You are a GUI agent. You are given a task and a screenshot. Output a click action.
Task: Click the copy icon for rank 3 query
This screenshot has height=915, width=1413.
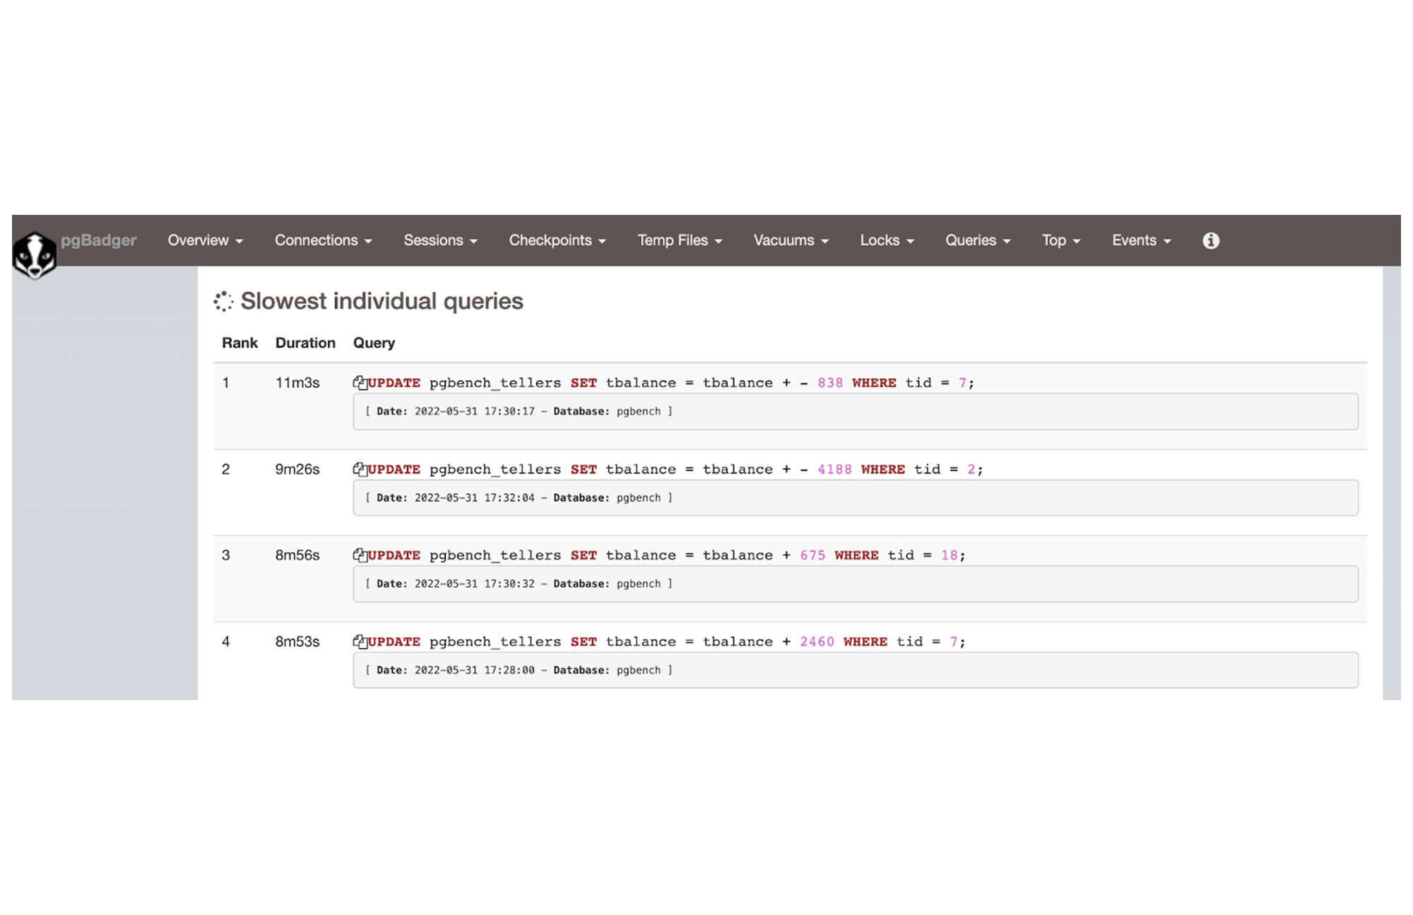357,555
